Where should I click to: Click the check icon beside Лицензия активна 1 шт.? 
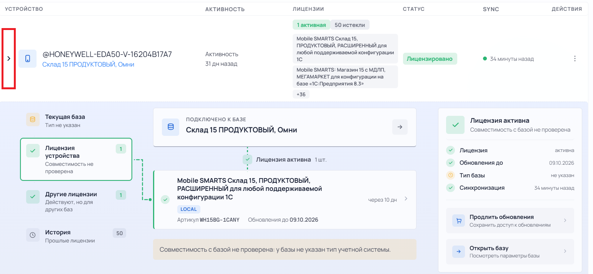[x=247, y=159]
